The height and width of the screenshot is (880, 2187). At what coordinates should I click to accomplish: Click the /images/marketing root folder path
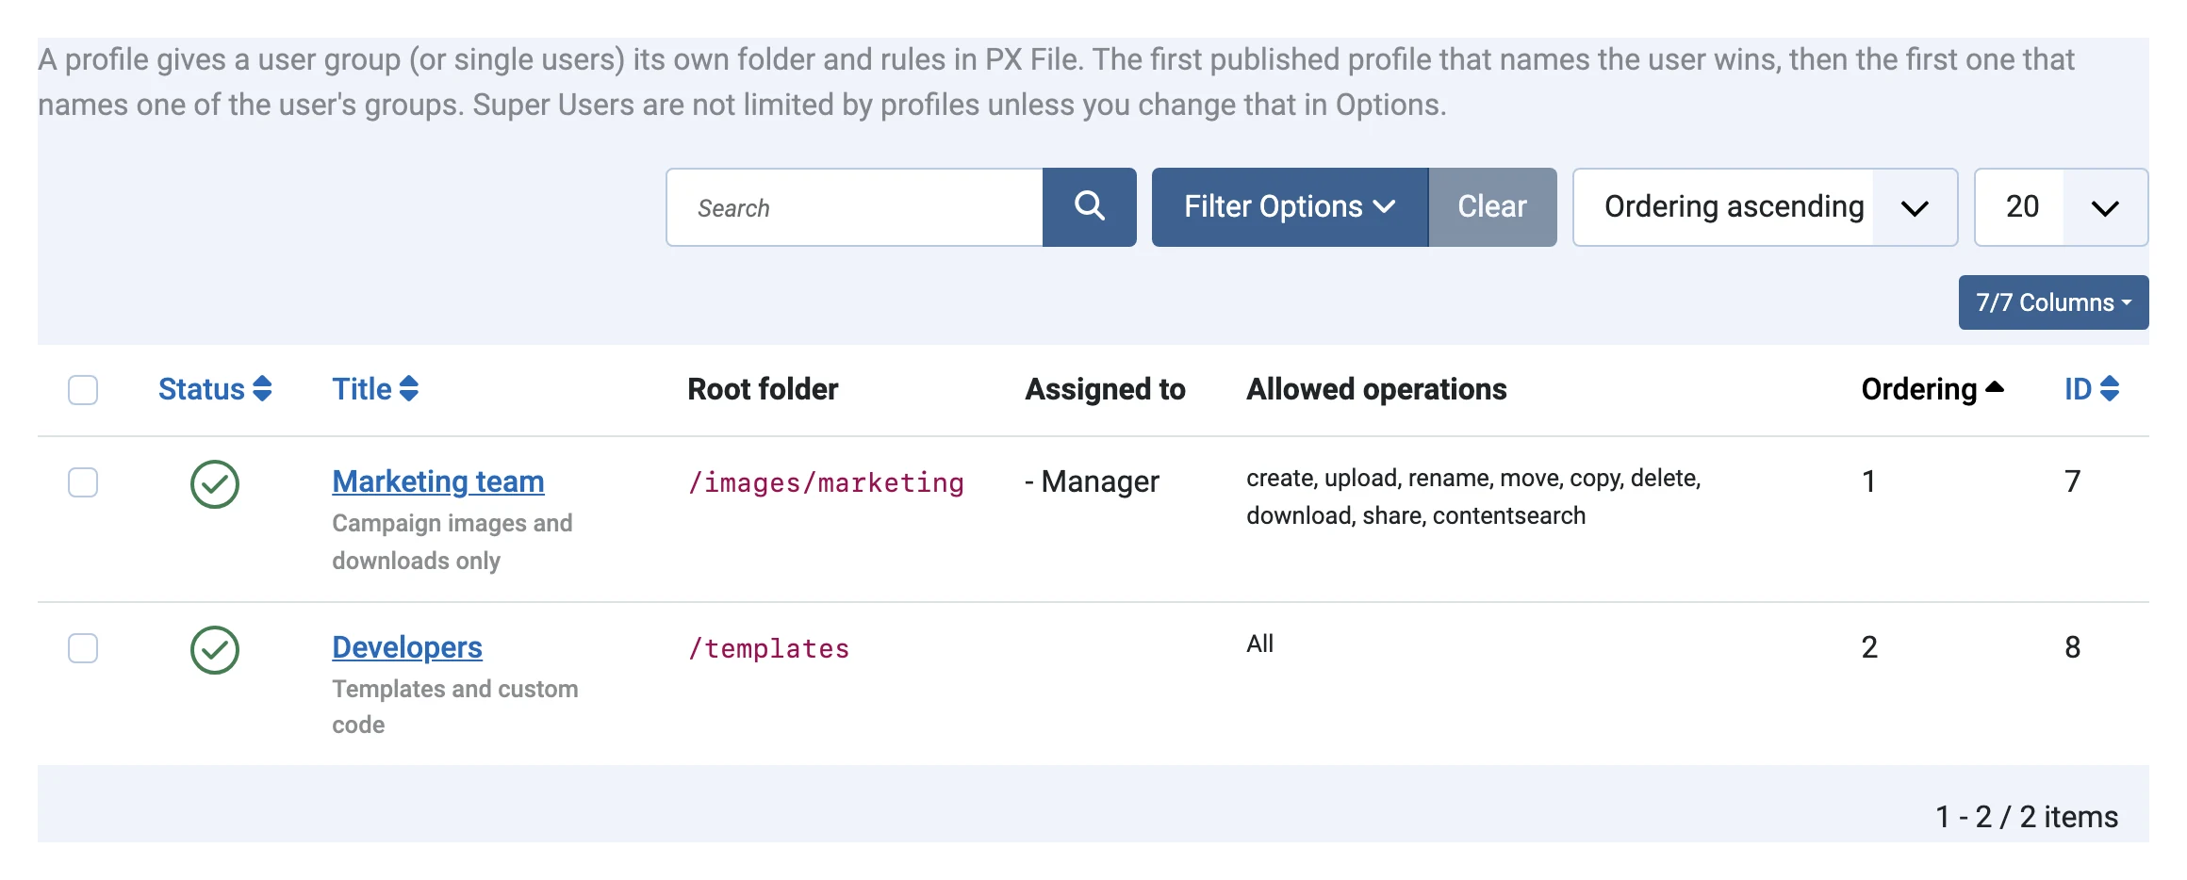(826, 482)
